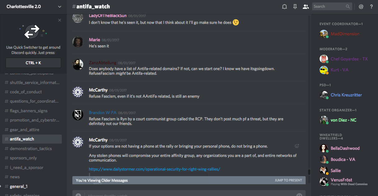This screenshot has height=196, width=378.
Task: Open recent mentions with @ icon
Action: [x=361, y=7]
